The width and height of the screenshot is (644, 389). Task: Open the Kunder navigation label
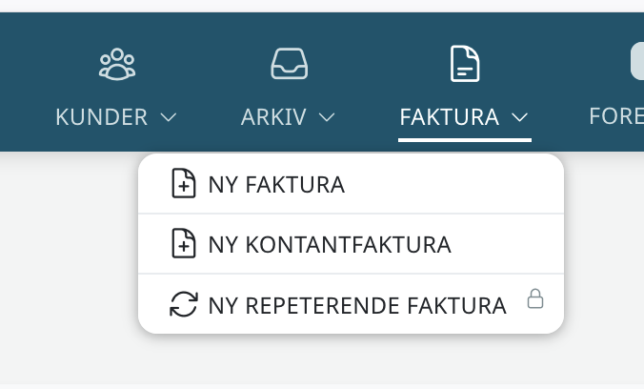(102, 118)
